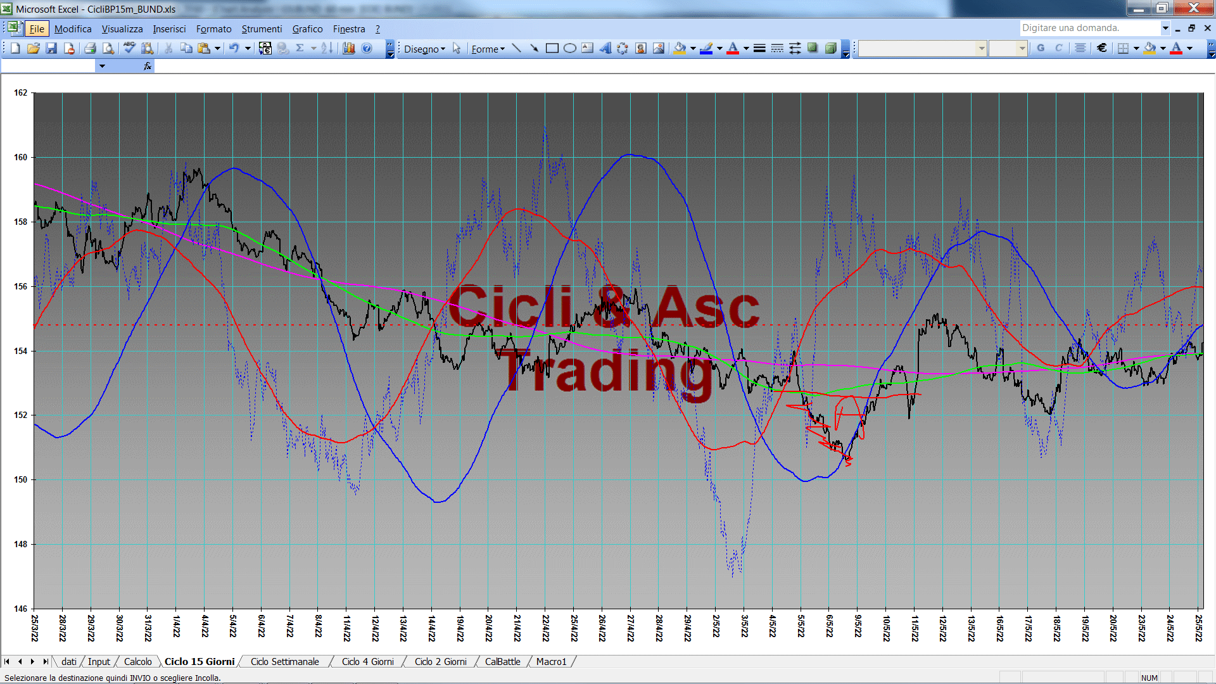Open the Modifica menu
The height and width of the screenshot is (684, 1216).
[x=73, y=28]
